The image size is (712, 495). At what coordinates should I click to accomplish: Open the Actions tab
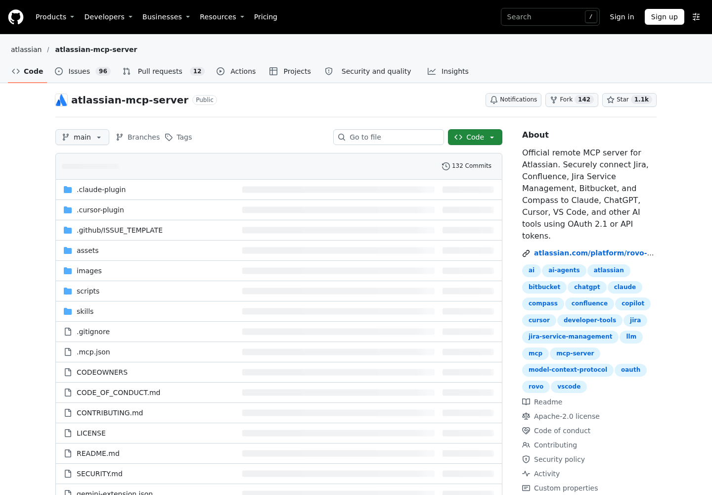click(236, 71)
